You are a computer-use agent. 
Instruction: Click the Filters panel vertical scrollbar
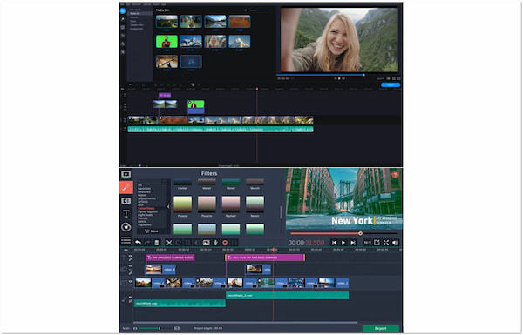point(282,212)
